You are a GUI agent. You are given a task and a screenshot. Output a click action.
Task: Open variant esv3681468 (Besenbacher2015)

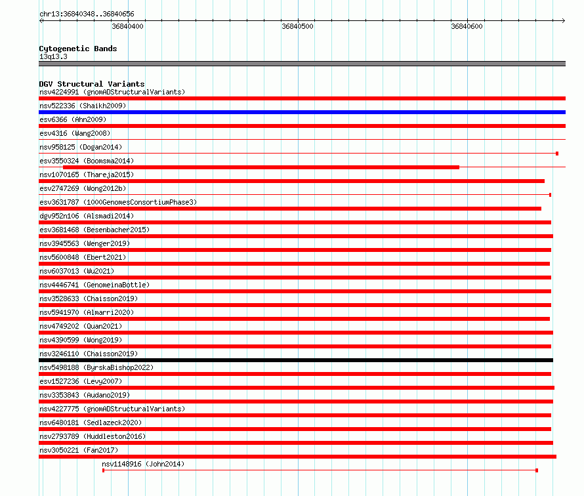tap(94, 230)
